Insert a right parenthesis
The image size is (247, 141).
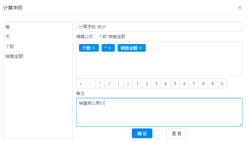pos(128,84)
